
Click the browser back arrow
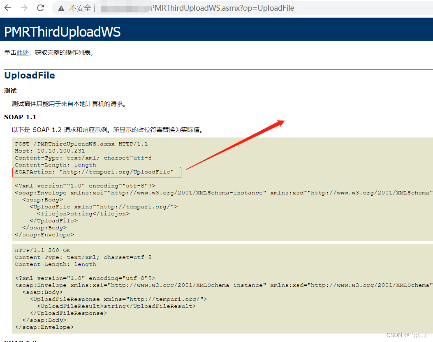[x=8, y=8]
